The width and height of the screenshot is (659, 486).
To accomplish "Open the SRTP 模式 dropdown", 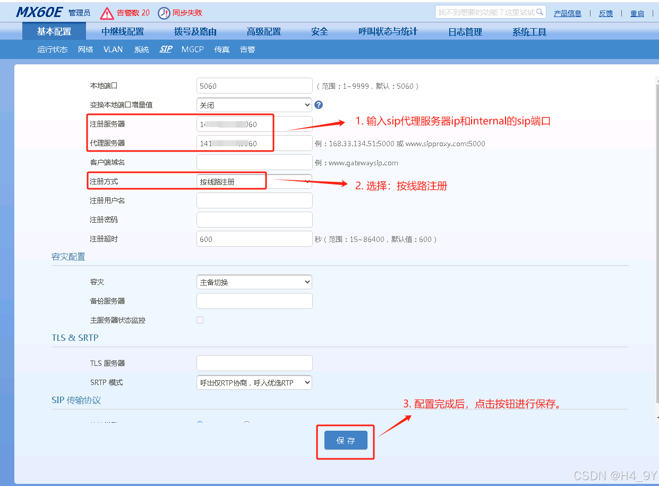I will pyautogui.click(x=254, y=382).
